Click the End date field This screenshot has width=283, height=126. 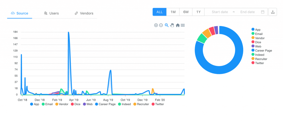247,12
